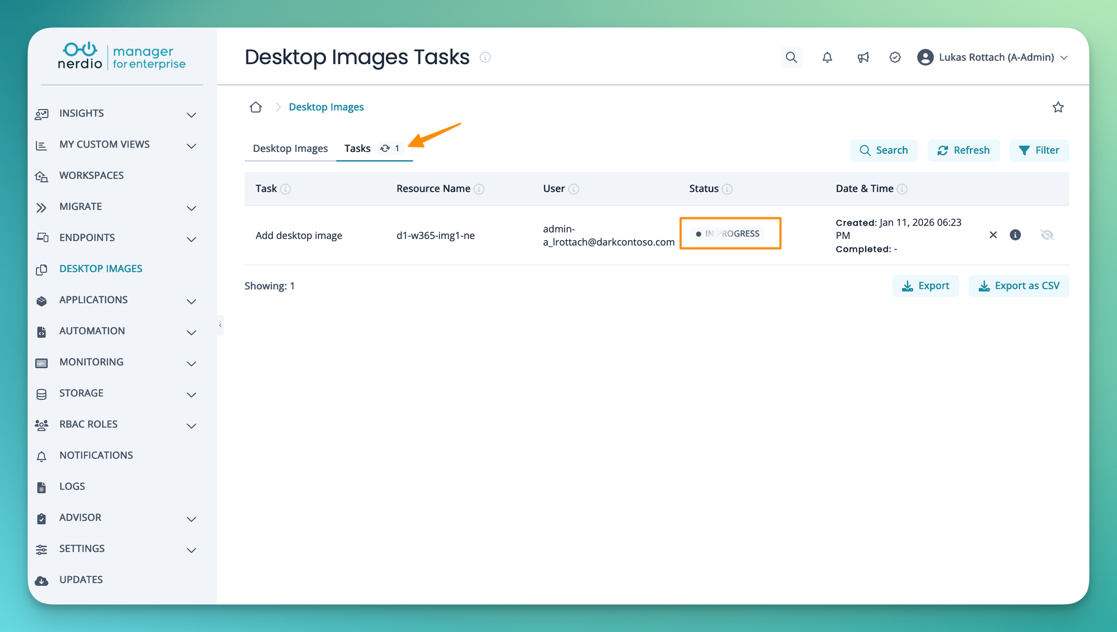Click the In Progress status badge
Image resolution: width=1117 pixels, height=632 pixels.
(x=728, y=234)
